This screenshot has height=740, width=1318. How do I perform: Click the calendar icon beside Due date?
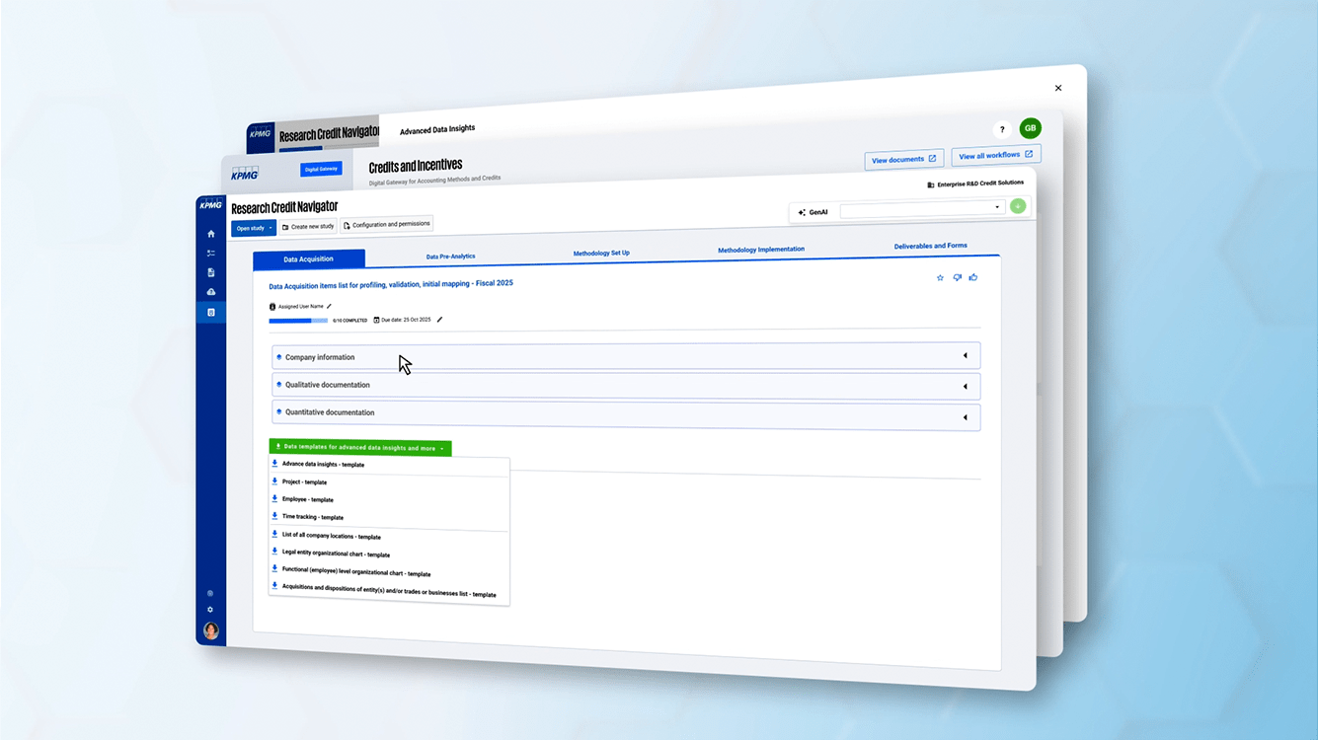376,320
